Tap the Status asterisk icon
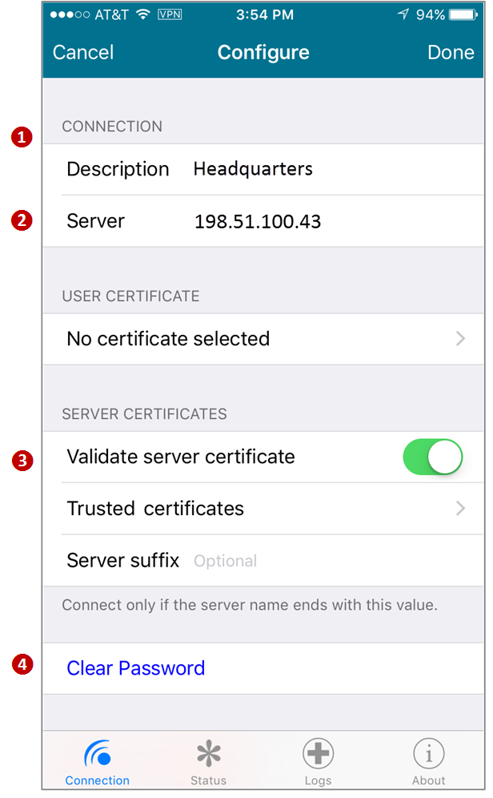Screen dimensions: 493x798 [208, 753]
